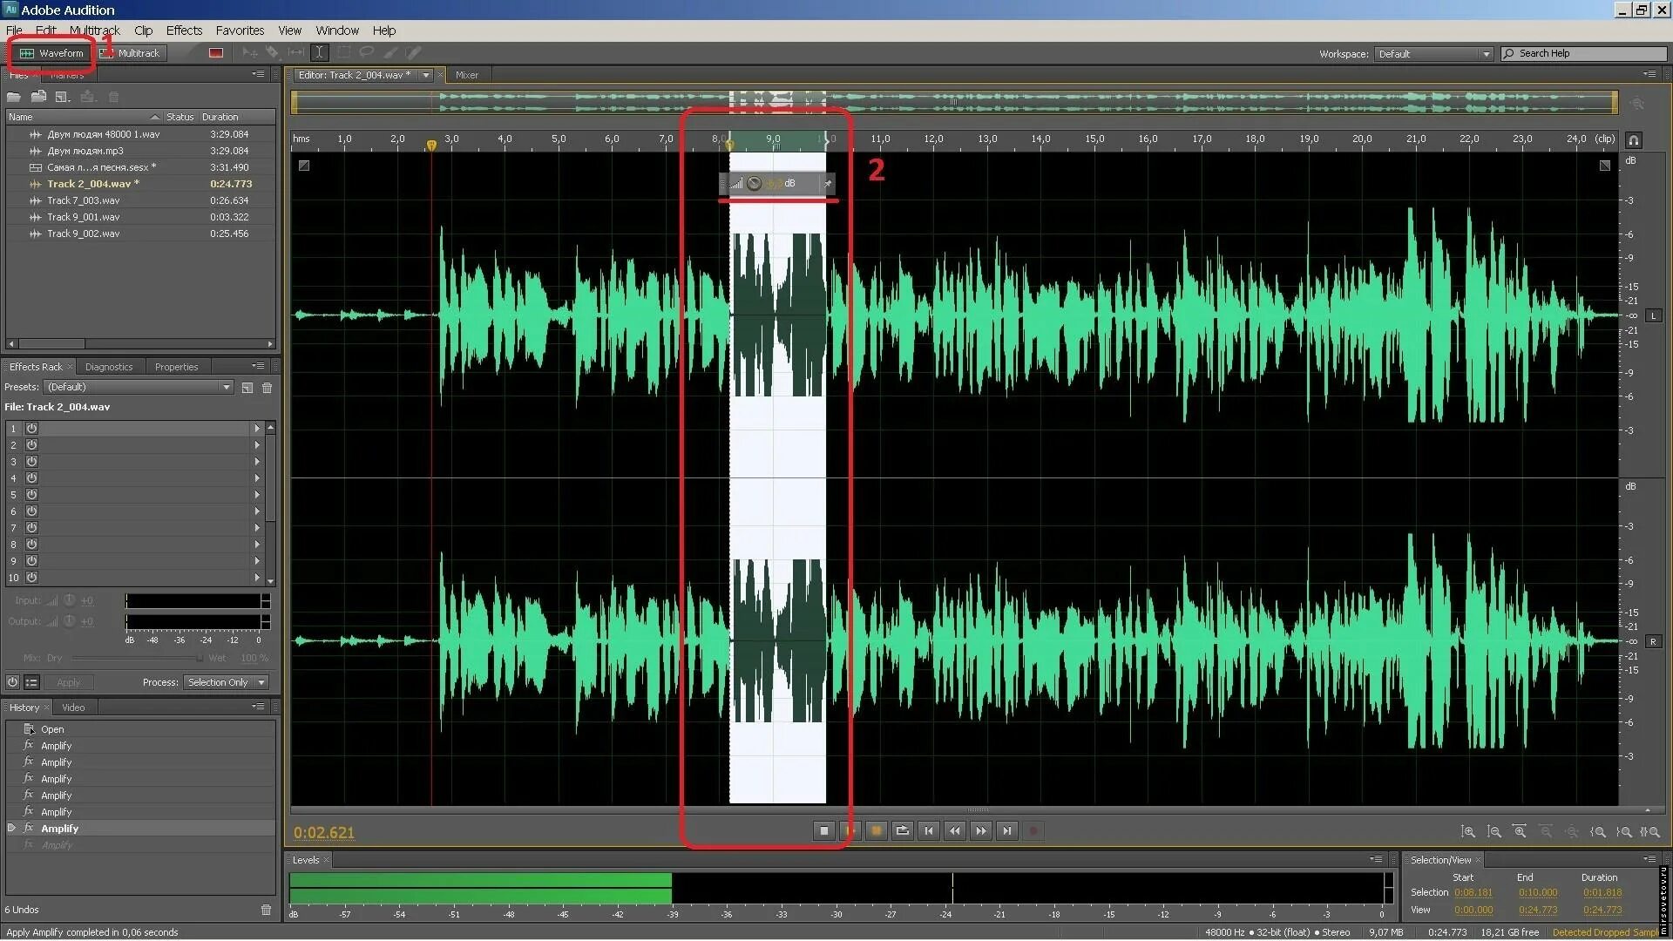
Task: Click the trash icon in History panel
Action: click(266, 910)
